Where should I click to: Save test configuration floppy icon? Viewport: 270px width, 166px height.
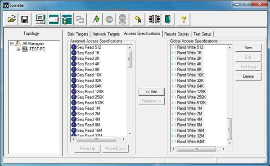click(25, 19)
